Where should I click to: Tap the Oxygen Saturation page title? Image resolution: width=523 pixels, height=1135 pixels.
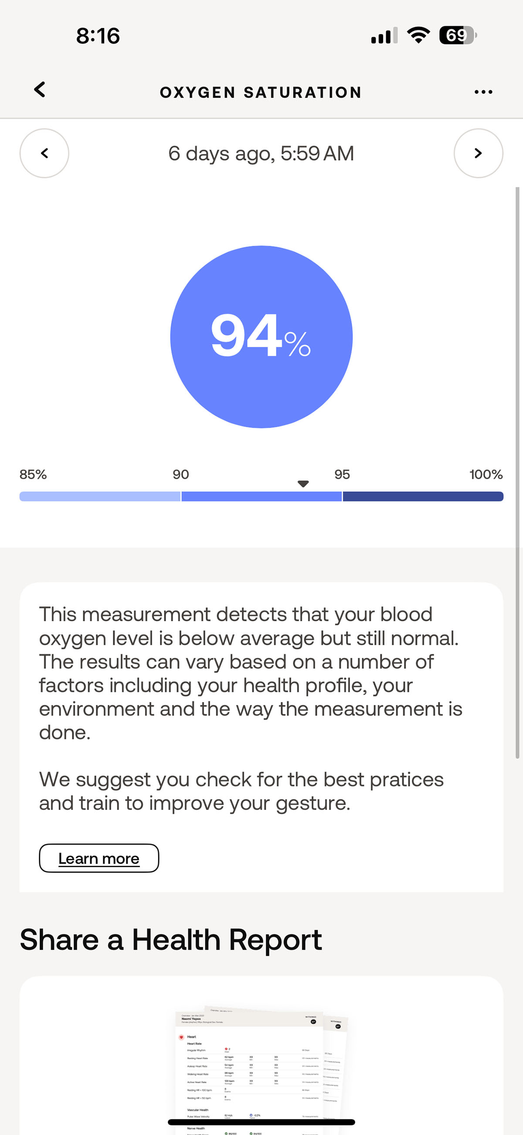261,92
